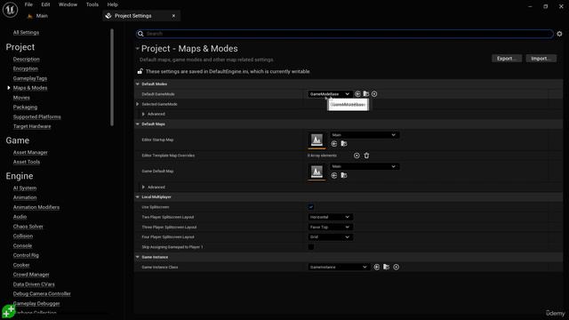
Task: Browse to Game Default Map asset
Action: 344,176
